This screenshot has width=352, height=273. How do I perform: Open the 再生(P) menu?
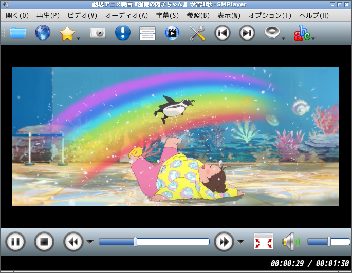(x=48, y=15)
